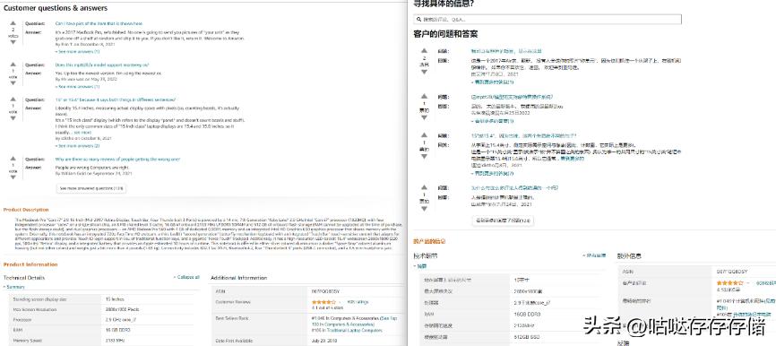Downvote the "Can I have pics" question, English page
This screenshot has height=346, width=776.
13,42
